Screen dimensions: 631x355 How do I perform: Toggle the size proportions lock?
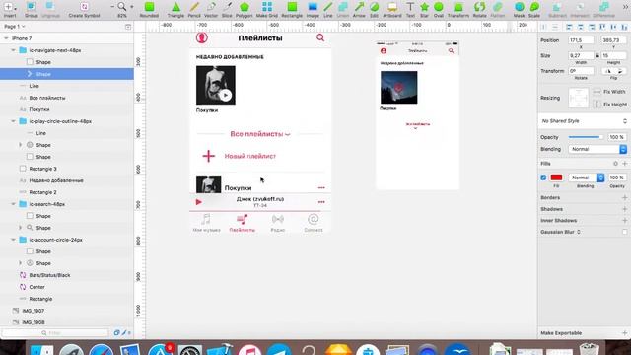(597, 55)
